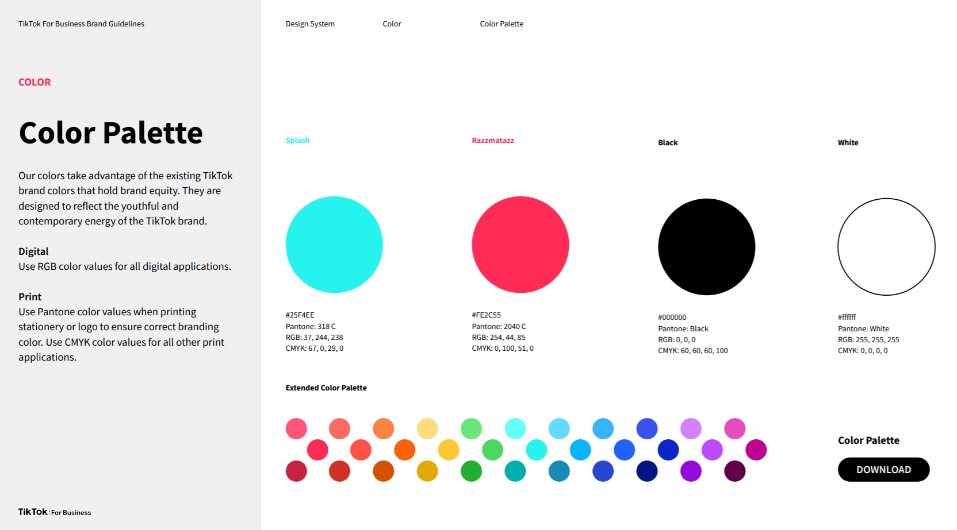Image resolution: width=957 pixels, height=530 pixels.
Task: Open the Design System breadcrumb link
Action: [x=310, y=24]
